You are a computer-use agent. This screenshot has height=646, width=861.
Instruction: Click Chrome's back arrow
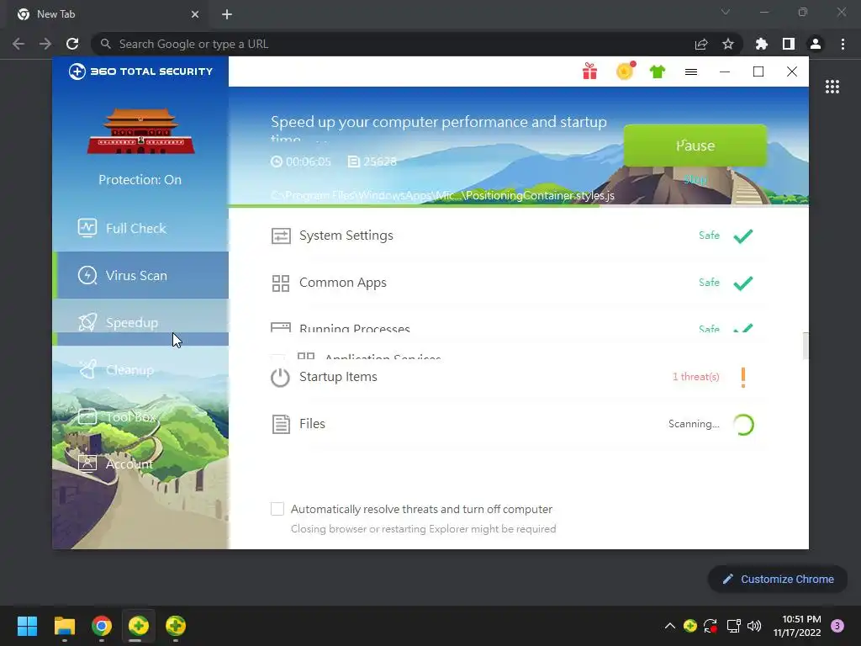point(18,44)
